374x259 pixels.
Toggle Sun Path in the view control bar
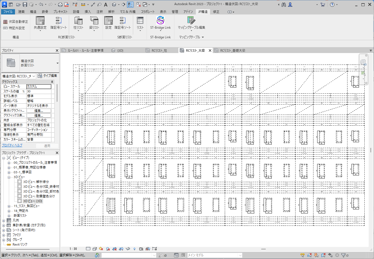tap(101, 249)
